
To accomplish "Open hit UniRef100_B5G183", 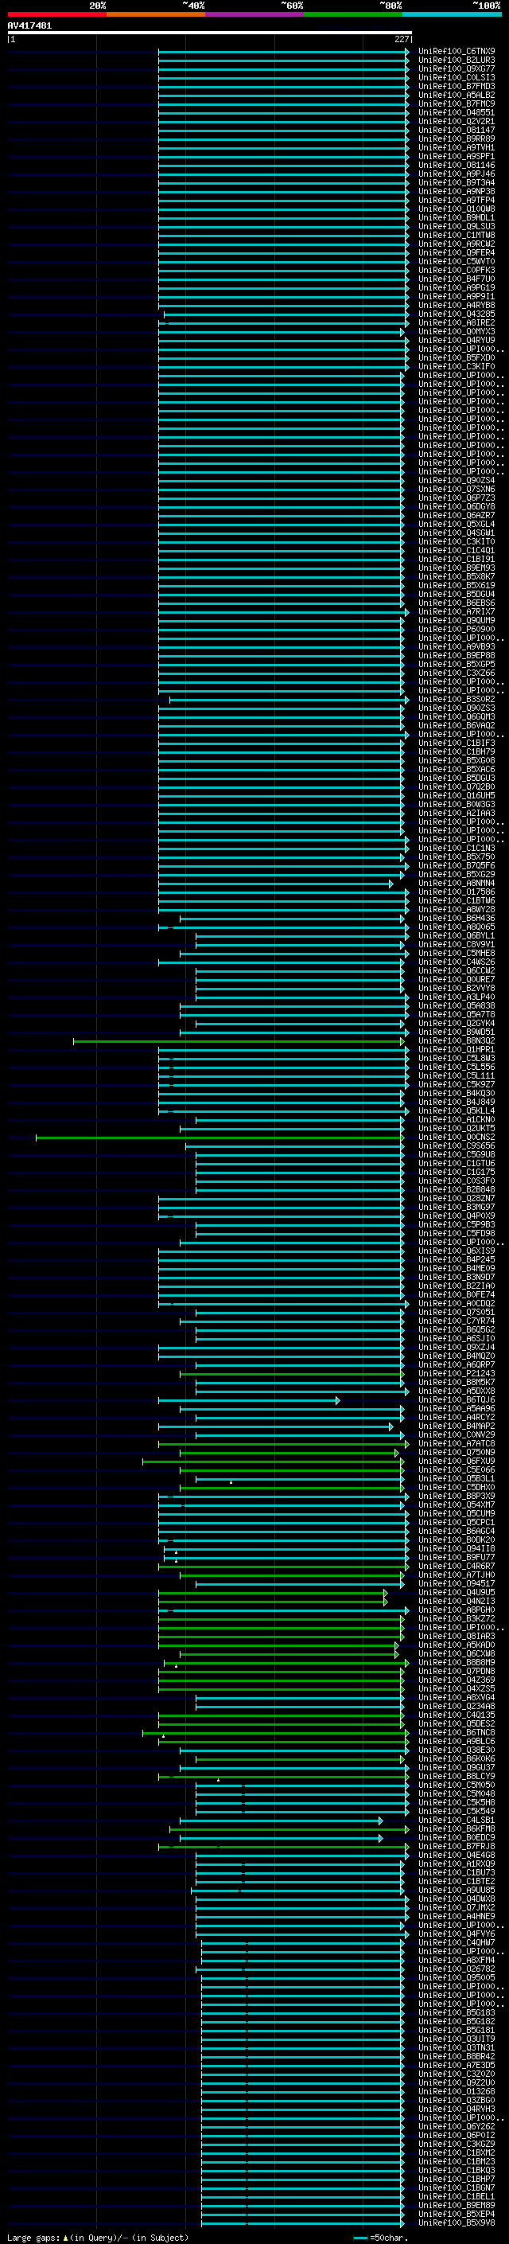I will [457, 2012].
